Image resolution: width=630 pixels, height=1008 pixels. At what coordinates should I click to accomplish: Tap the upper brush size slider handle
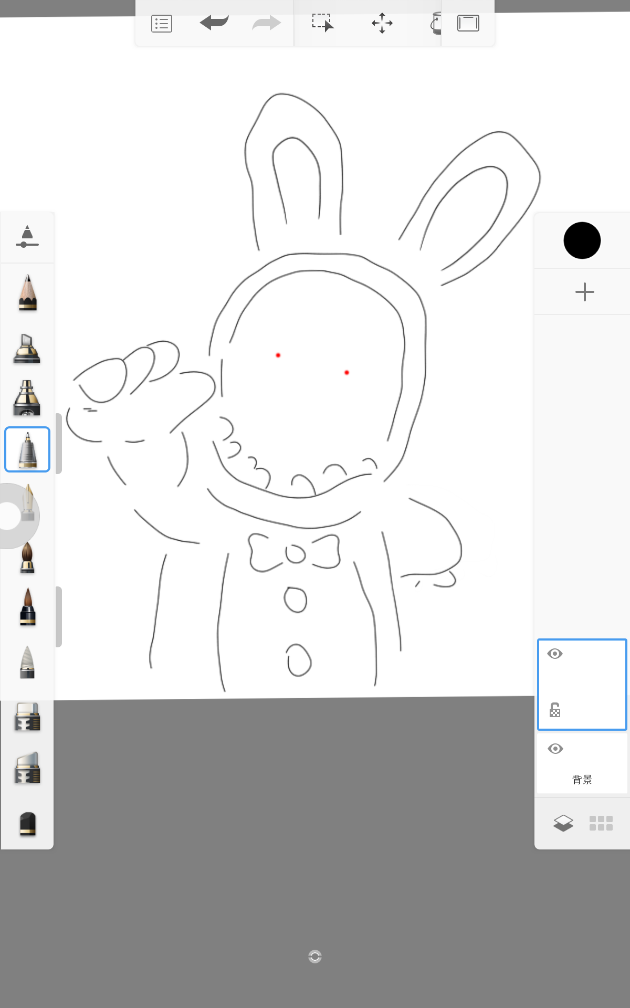tap(59, 444)
